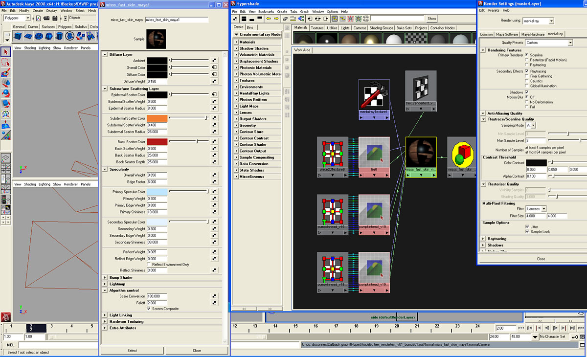
Task: Expand the Bump Shader section
Action: (105, 277)
